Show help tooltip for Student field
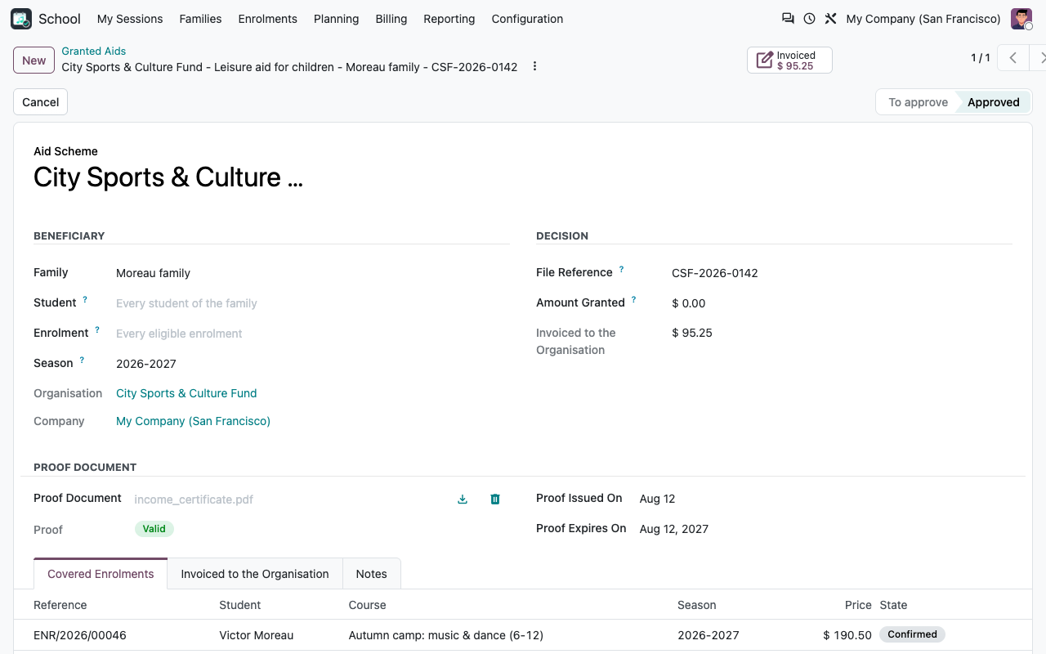The width and height of the screenshot is (1046, 654). [x=85, y=300]
